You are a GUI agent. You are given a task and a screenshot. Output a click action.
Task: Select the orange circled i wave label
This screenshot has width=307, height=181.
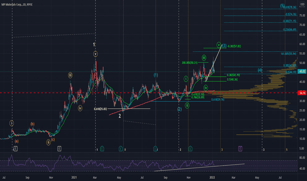(x=12, y=123)
